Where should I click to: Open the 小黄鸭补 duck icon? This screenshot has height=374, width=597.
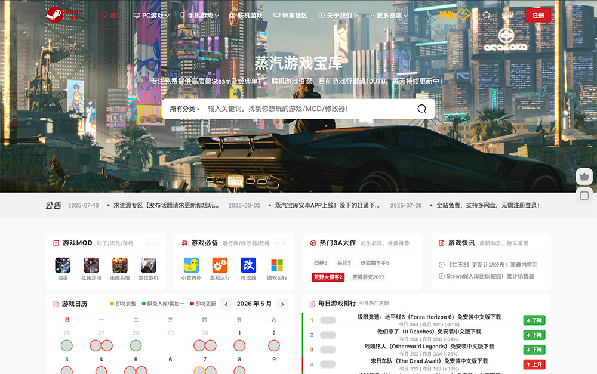[191, 265]
